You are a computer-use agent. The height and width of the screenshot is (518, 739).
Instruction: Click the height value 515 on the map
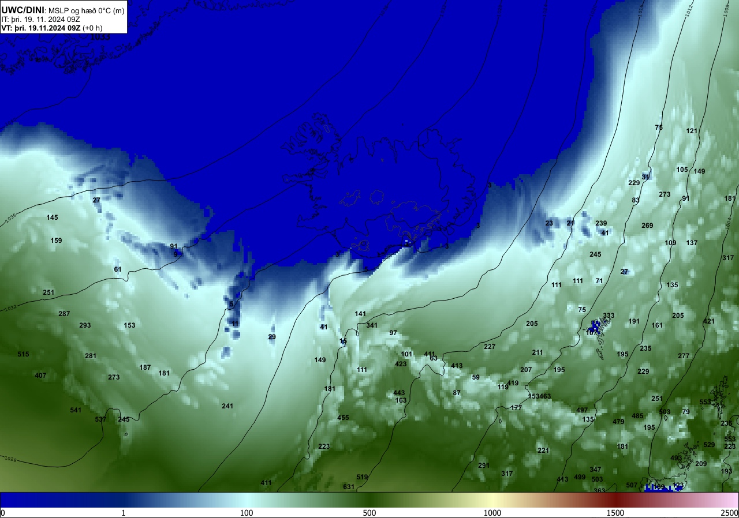(23, 354)
